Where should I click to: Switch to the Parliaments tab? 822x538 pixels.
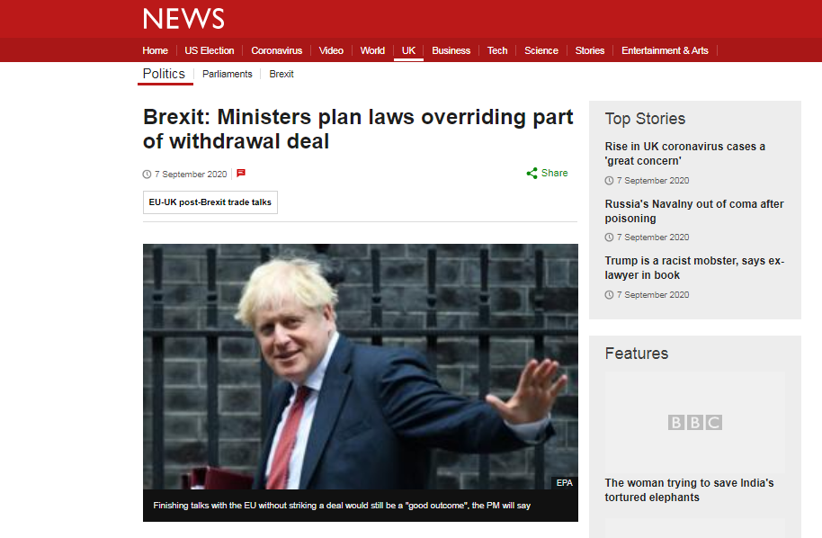click(x=227, y=74)
